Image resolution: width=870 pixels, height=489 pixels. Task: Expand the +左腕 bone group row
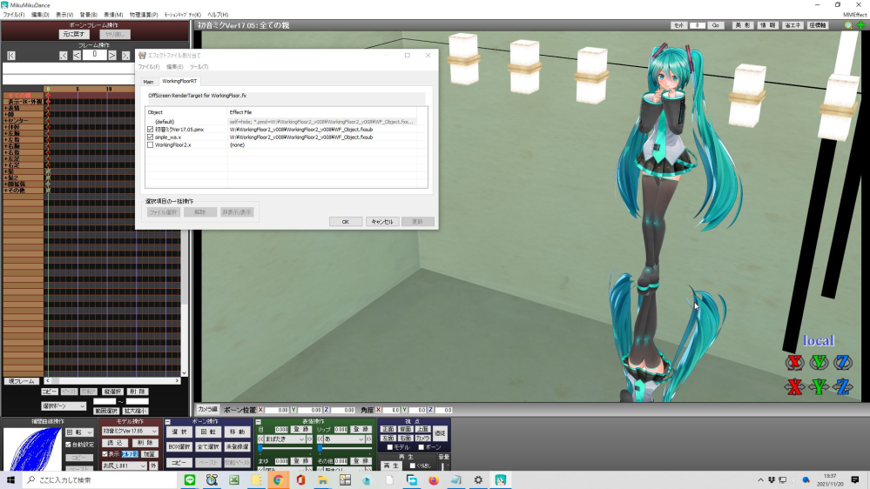[24, 133]
